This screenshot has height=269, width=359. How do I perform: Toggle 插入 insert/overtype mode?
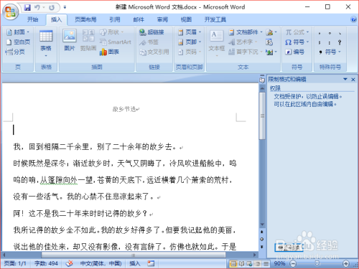coord(135,263)
